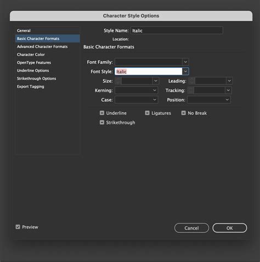The image size is (260, 262).
Task: Click the Cancel button
Action: click(191, 228)
